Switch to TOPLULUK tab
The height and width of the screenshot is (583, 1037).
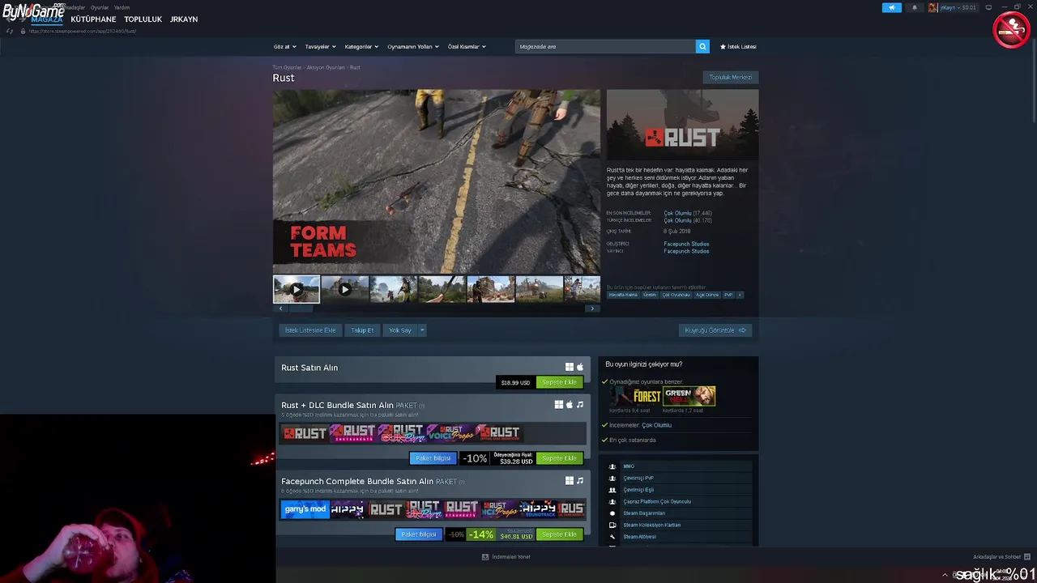(143, 19)
